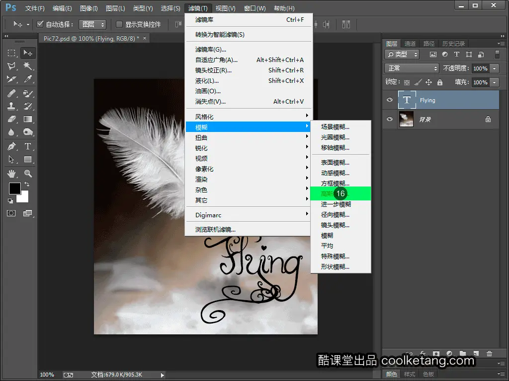509x381 pixels.
Task: Toggle Quick Mask mode
Action: (11, 213)
